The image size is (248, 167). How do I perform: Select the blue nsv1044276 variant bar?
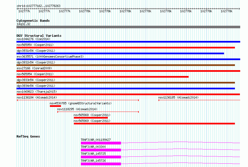[128, 42]
